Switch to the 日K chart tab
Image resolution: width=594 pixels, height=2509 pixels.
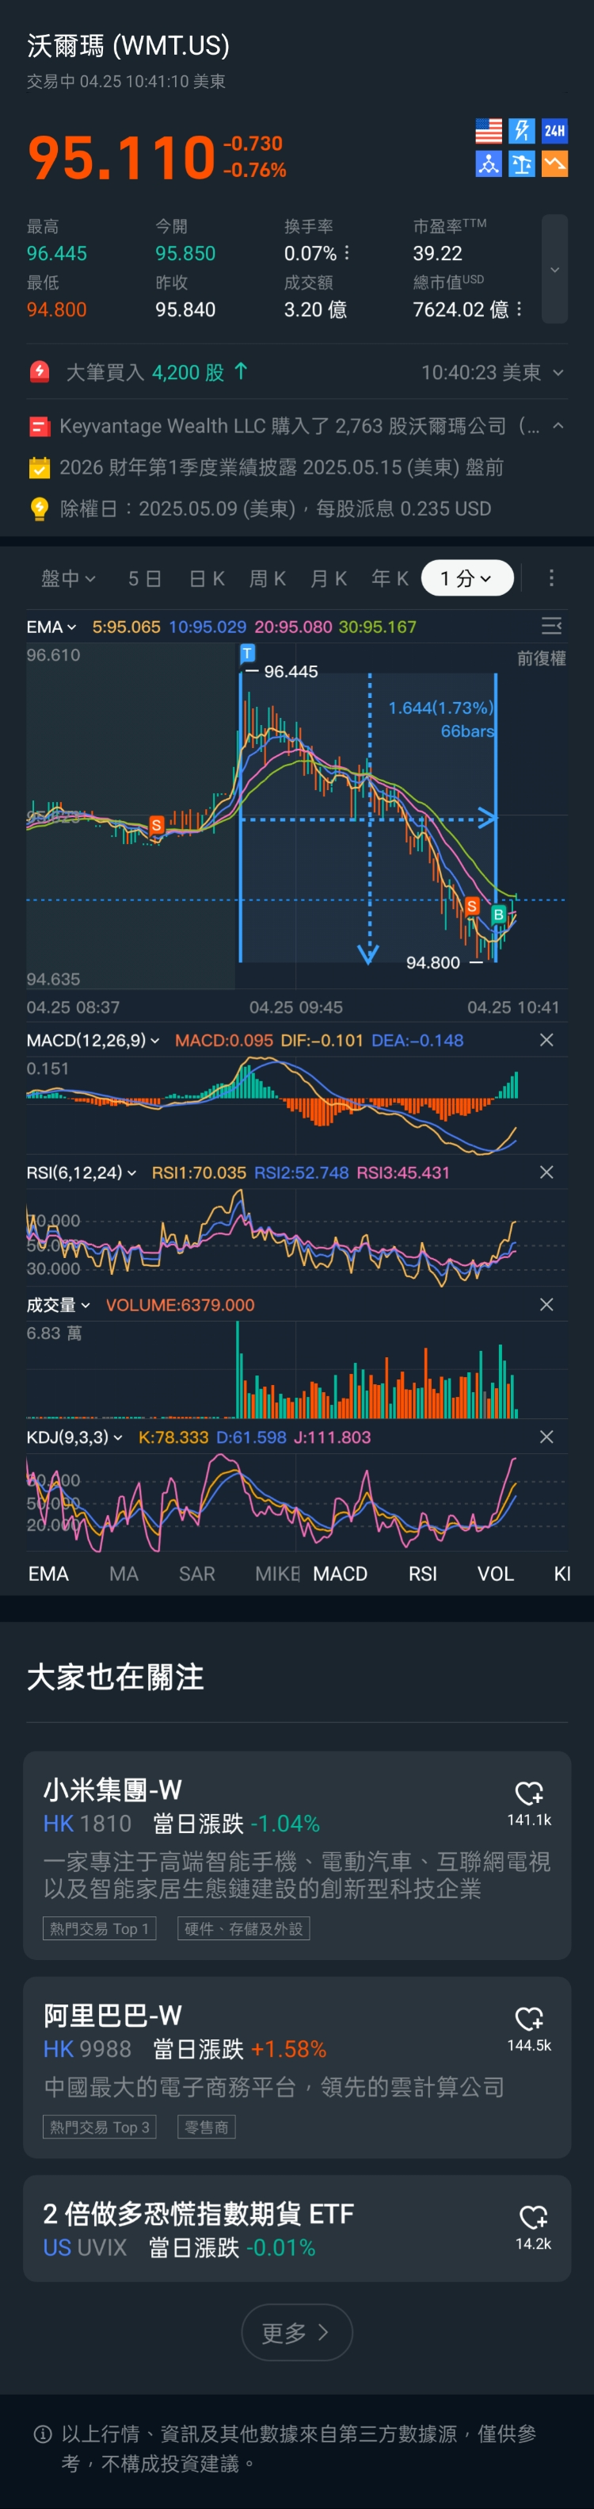[x=206, y=577]
